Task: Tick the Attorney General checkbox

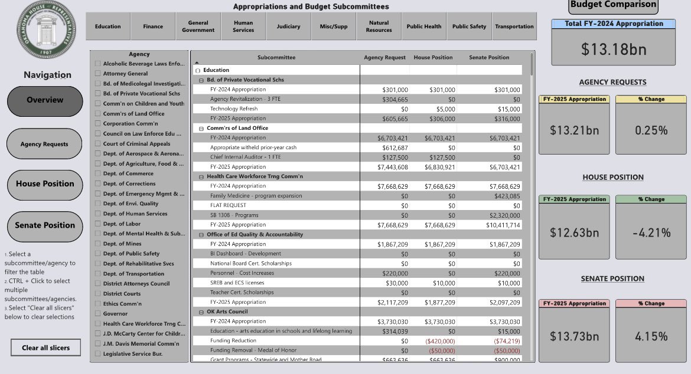Action: pos(97,74)
